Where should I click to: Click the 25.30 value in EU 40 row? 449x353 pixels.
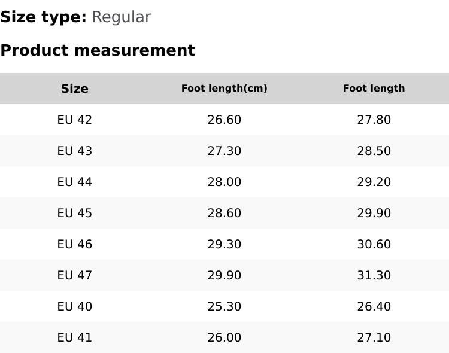pyautogui.click(x=224, y=306)
